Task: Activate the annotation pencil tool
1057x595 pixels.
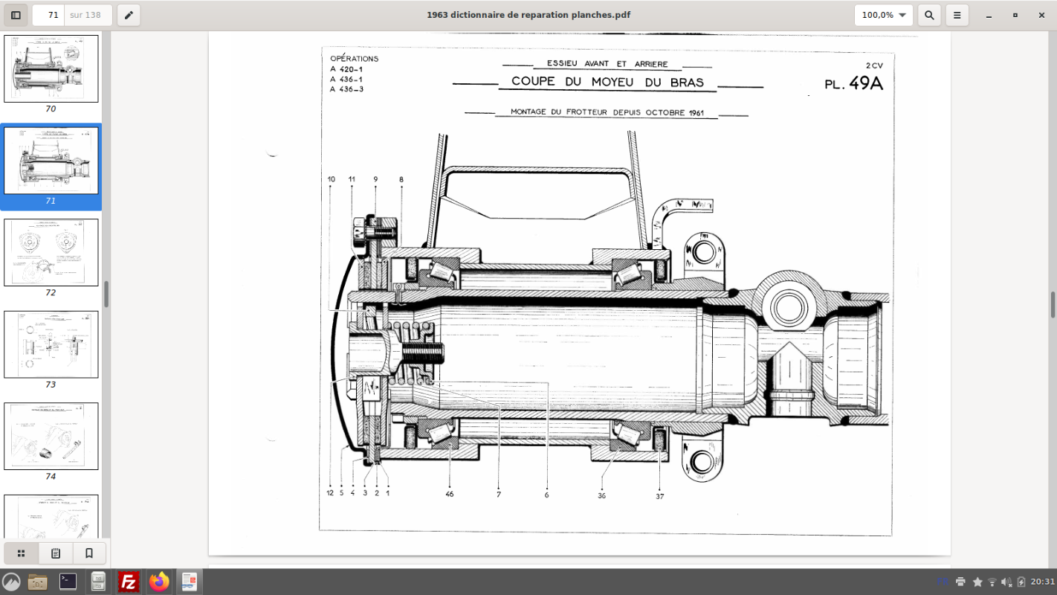Action: [x=129, y=15]
